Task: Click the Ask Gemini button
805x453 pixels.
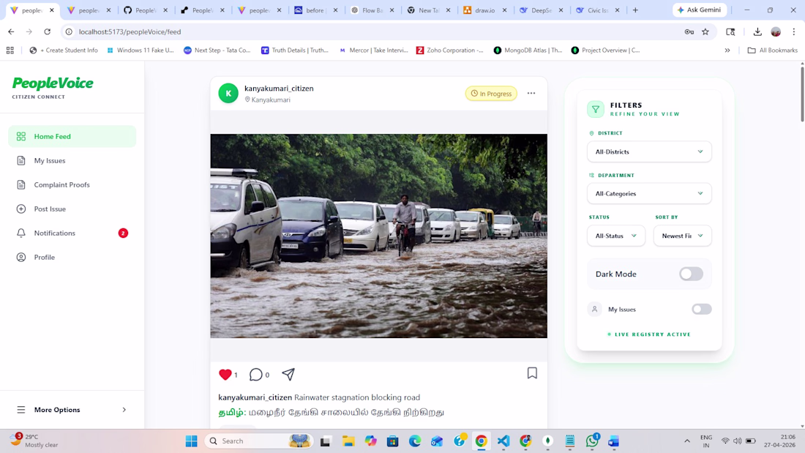Action: click(699, 10)
